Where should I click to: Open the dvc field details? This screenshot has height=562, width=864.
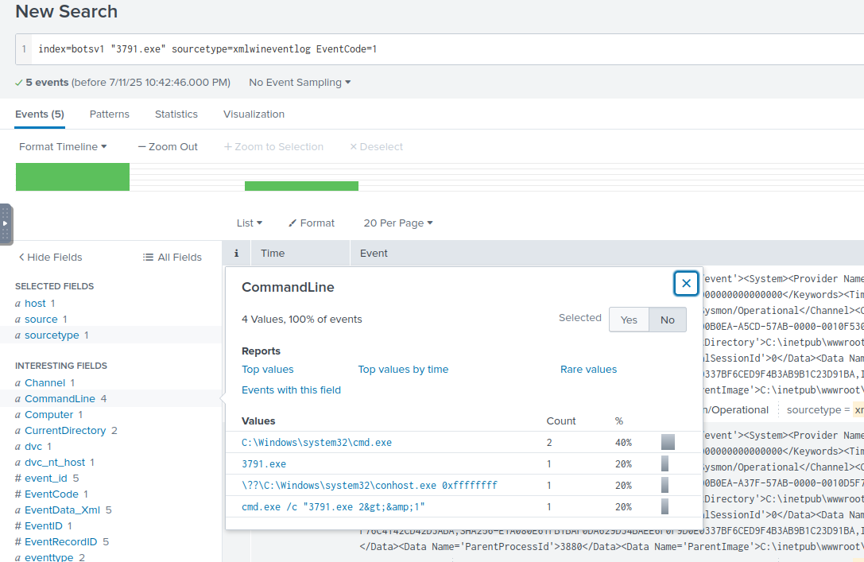pos(33,446)
